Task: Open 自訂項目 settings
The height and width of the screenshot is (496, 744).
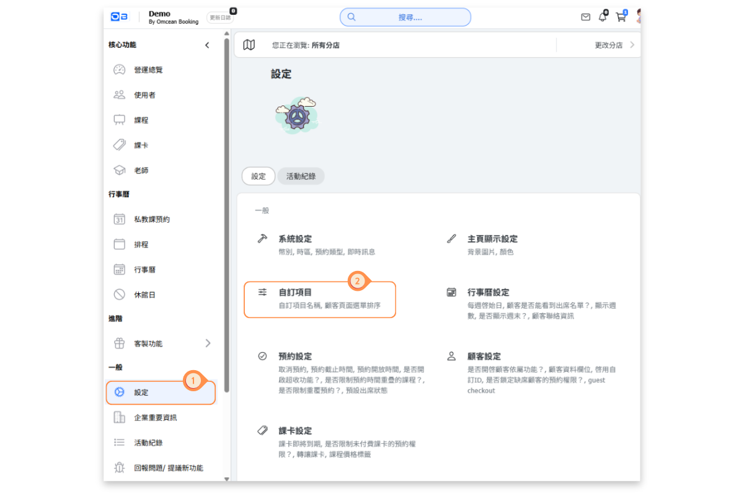Action: coord(295,292)
